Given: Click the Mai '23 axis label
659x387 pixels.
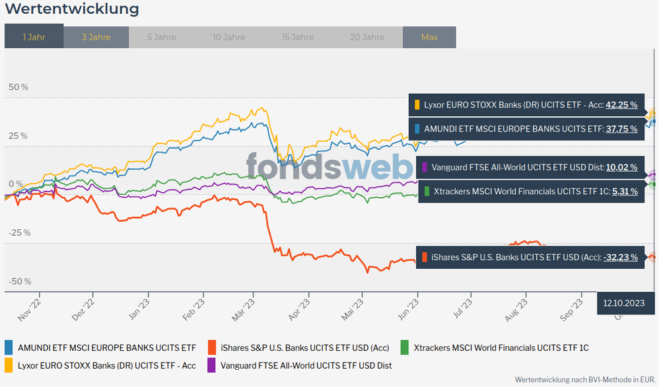Looking at the screenshot, I should click(x=353, y=310).
